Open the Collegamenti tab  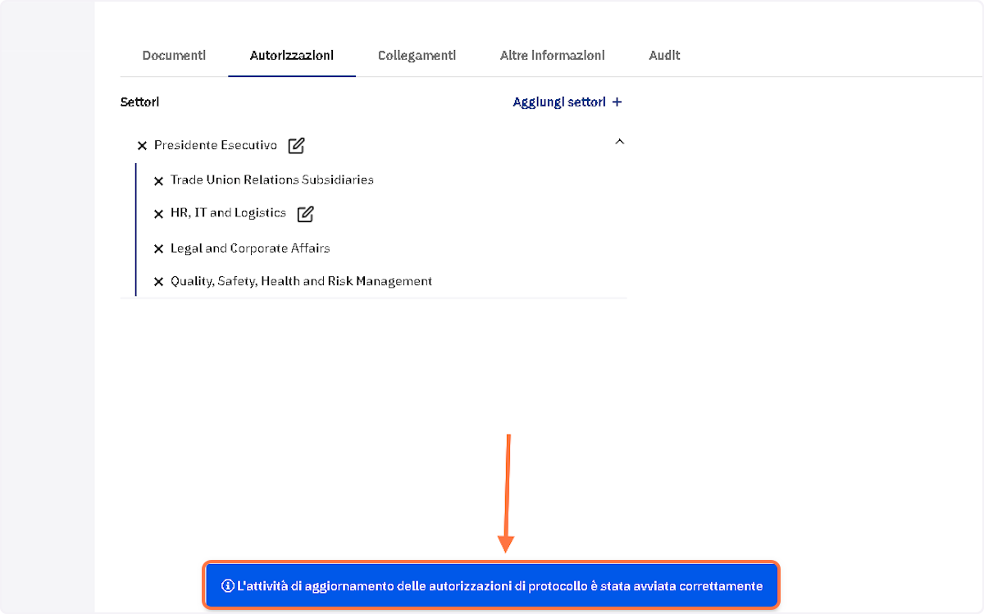coord(417,56)
